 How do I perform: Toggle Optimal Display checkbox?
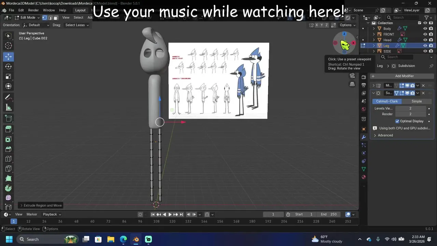coord(397,121)
